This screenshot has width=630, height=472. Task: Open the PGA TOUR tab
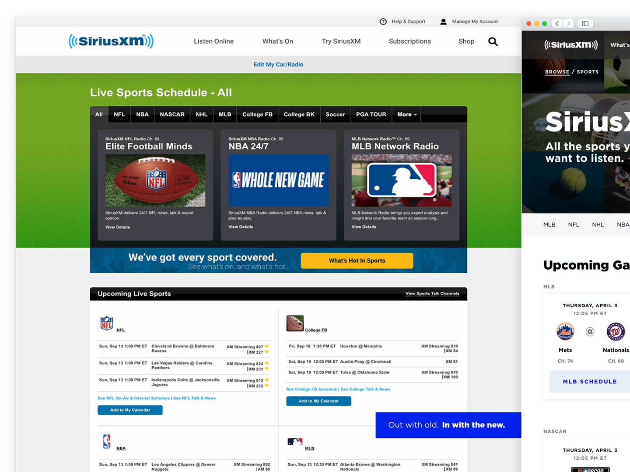pyautogui.click(x=371, y=115)
